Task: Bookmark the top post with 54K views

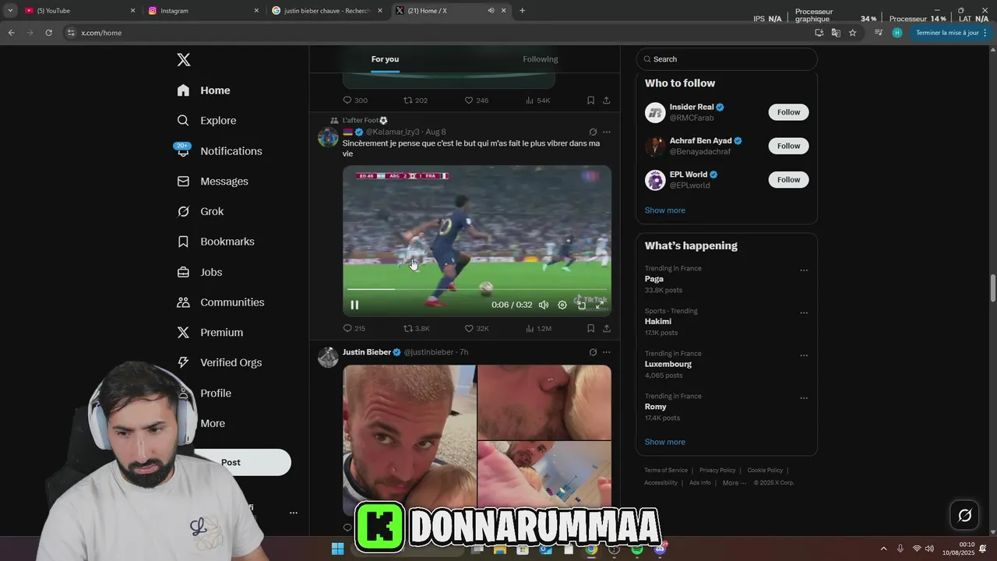Action: [x=590, y=101]
